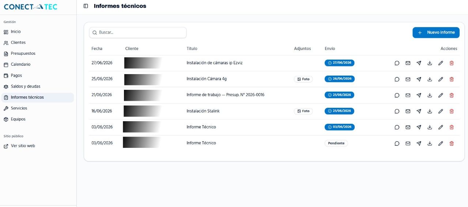Open chat message for Ezviz cameras report
The height and width of the screenshot is (207, 468).
coord(397,63)
